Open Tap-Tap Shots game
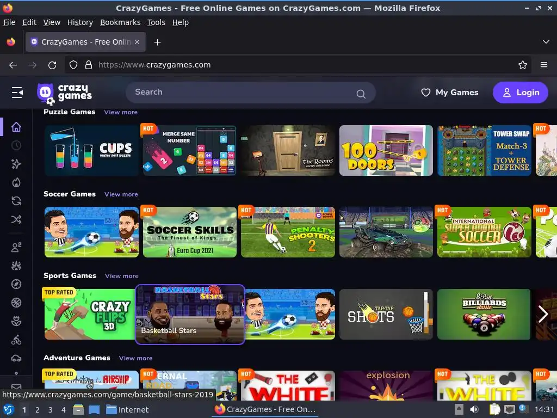Image resolution: width=557 pixels, height=418 pixels. [386, 314]
